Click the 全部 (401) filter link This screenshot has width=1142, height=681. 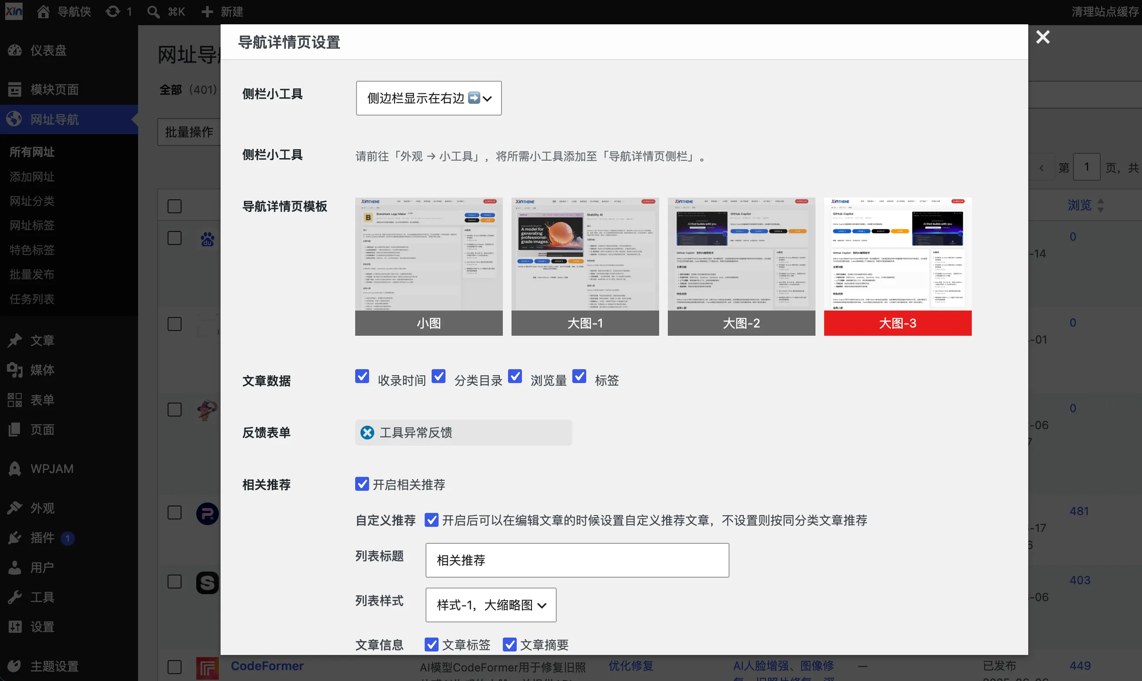tap(188, 89)
